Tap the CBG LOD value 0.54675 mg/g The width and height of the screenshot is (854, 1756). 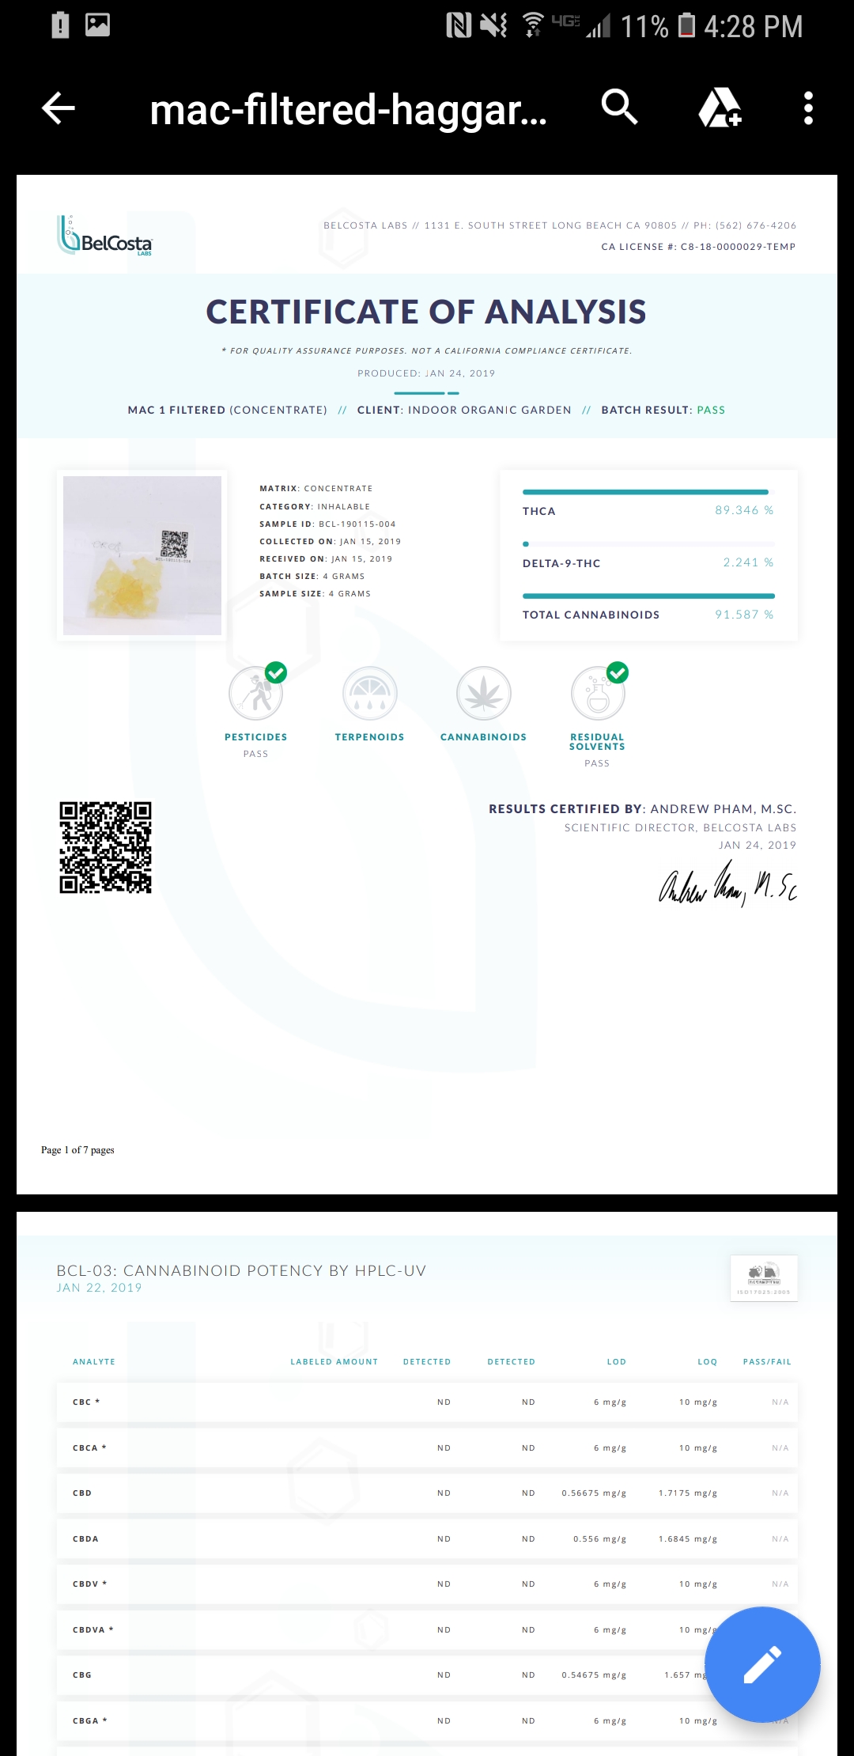594,1675
